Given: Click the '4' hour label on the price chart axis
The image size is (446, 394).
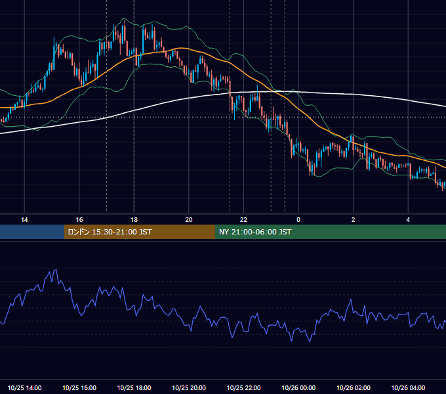Looking at the screenshot, I should point(408,220).
